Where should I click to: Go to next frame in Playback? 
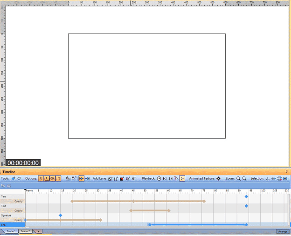[171, 179]
